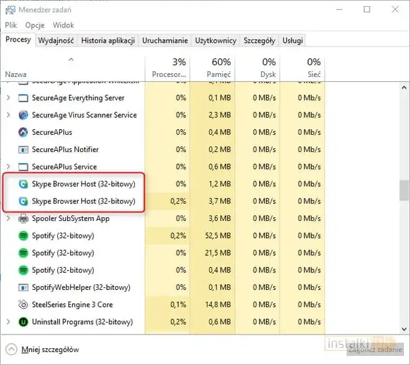Expand the Spooler SubSystem App entry

(8, 219)
